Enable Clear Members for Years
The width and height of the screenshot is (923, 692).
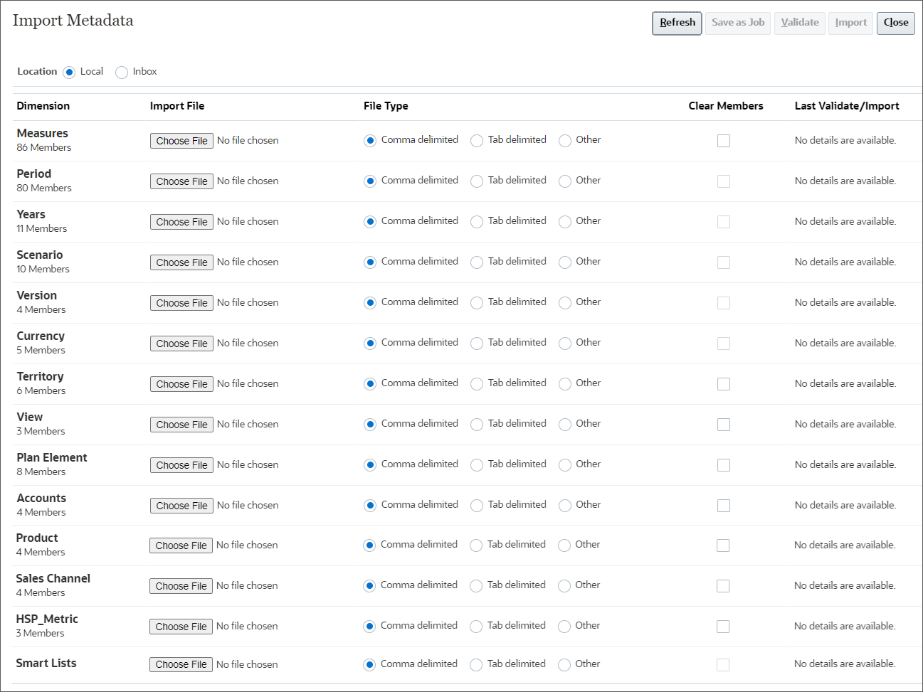tap(724, 221)
